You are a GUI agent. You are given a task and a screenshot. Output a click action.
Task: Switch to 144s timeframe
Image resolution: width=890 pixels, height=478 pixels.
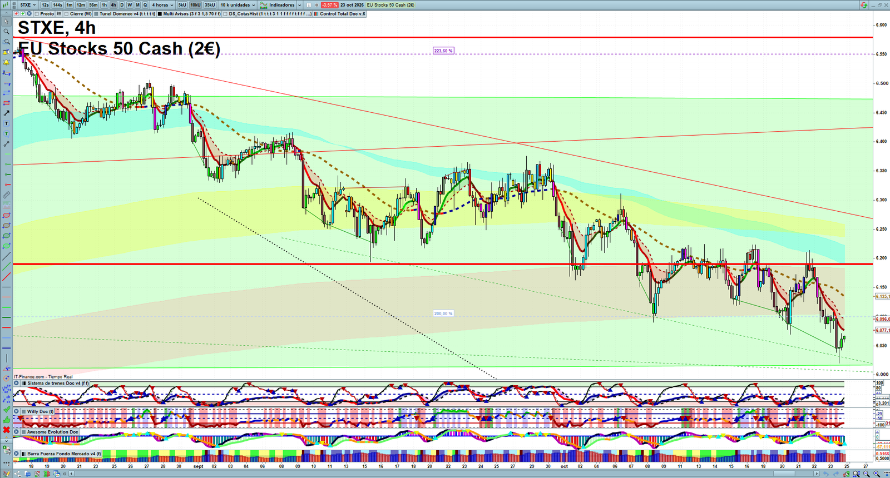coord(57,5)
